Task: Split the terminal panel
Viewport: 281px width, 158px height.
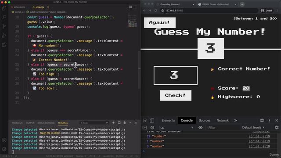Action: coord(119,123)
